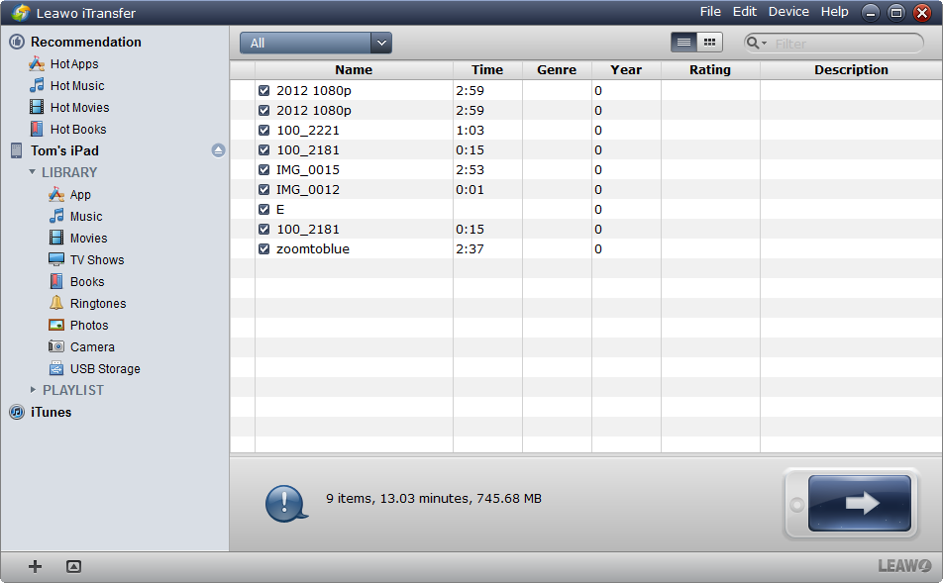Click the time value 1:03
Screen dimensions: 943x583
pos(470,130)
